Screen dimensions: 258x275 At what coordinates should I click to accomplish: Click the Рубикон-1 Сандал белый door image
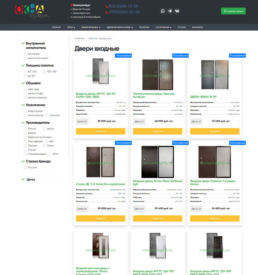click(215, 162)
